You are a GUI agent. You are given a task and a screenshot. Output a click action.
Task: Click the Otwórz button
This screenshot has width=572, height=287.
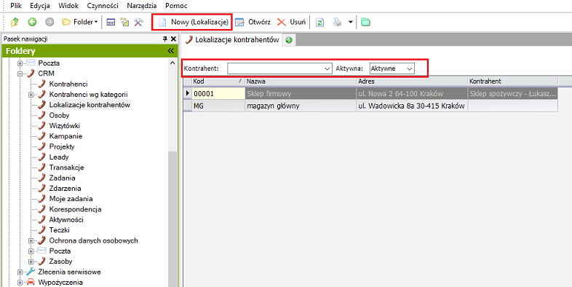pos(253,23)
